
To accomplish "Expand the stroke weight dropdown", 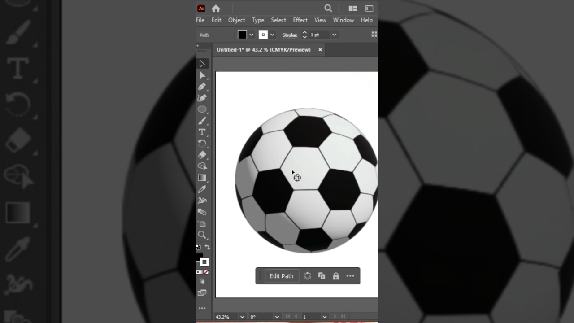I will click(x=334, y=35).
